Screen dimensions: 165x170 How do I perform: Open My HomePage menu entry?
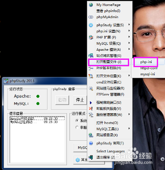(x=110, y=5)
